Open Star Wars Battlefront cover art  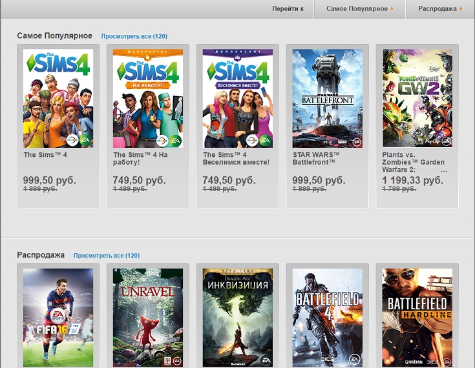click(328, 98)
